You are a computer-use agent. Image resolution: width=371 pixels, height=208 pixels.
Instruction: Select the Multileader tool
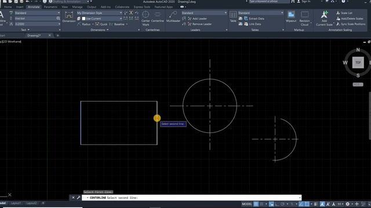pyautogui.click(x=173, y=17)
